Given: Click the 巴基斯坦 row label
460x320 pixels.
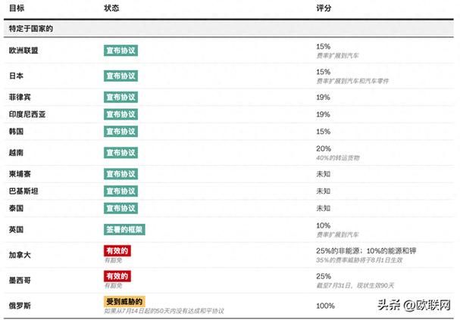Looking at the screenshot, I should pyautogui.click(x=23, y=191).
